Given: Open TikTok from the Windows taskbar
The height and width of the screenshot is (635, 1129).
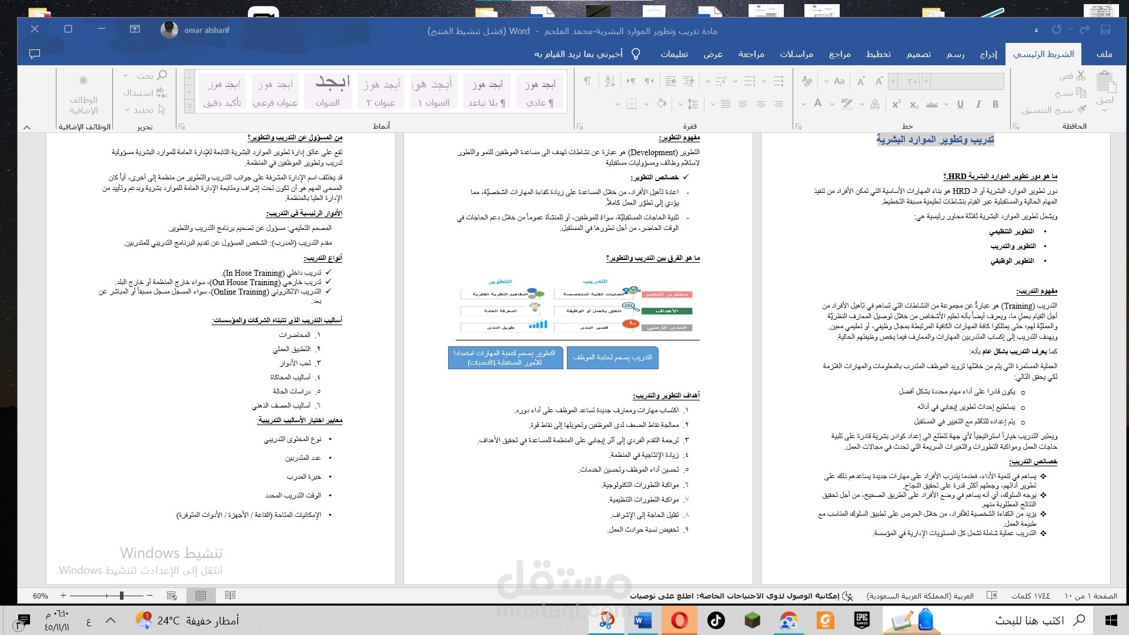Looking at the screenshot, I should click(716, 620).
